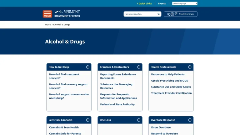This screenshot has height=135, width=240.
Task: Open Resources to Help Patients
Action: (168, 74)
